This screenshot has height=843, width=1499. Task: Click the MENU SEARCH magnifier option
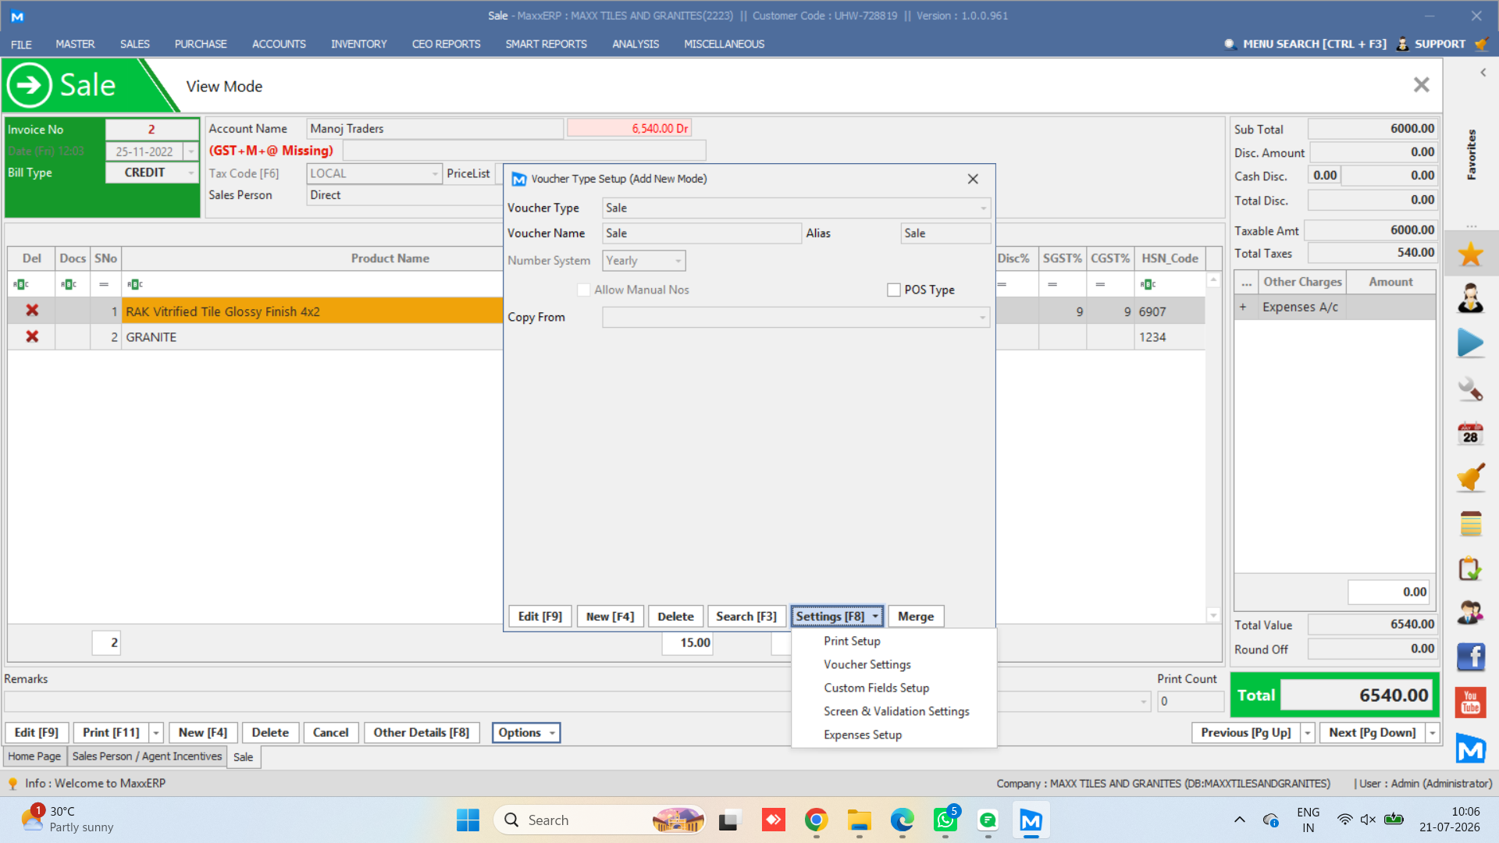1305,44
